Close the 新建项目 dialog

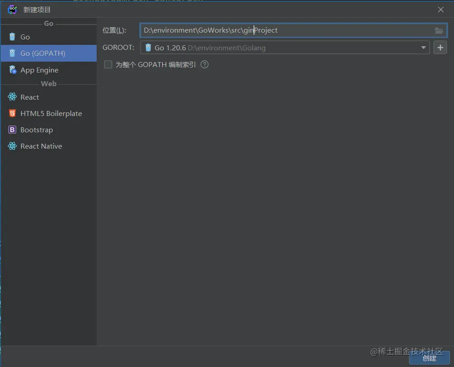click(x=441, y=10)
